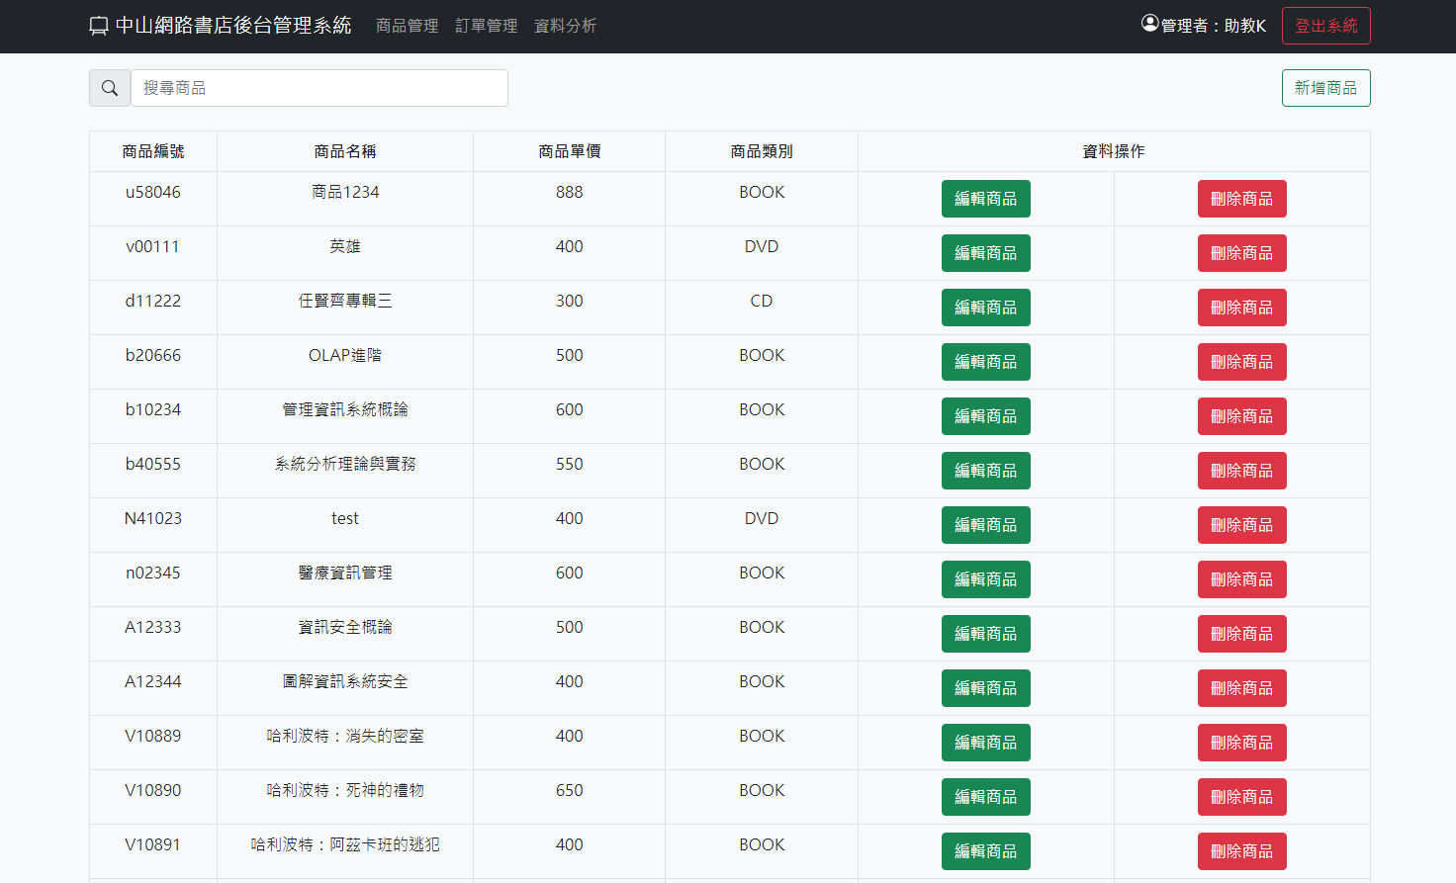Edit product N41023 test
The height and width of the screenshot is (883, 1456).
tap(985, 525)
